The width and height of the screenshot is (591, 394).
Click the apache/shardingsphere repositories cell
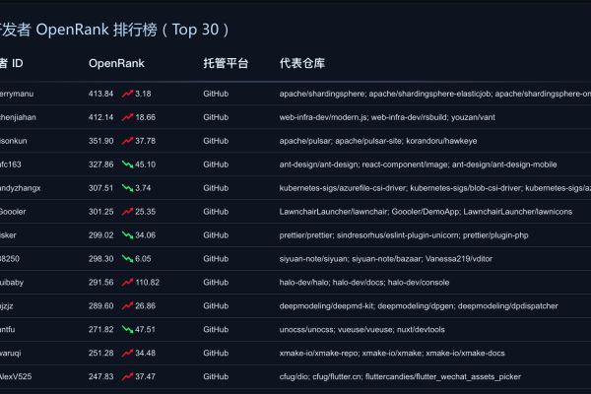pyautogui.click(x=435, y=94)
